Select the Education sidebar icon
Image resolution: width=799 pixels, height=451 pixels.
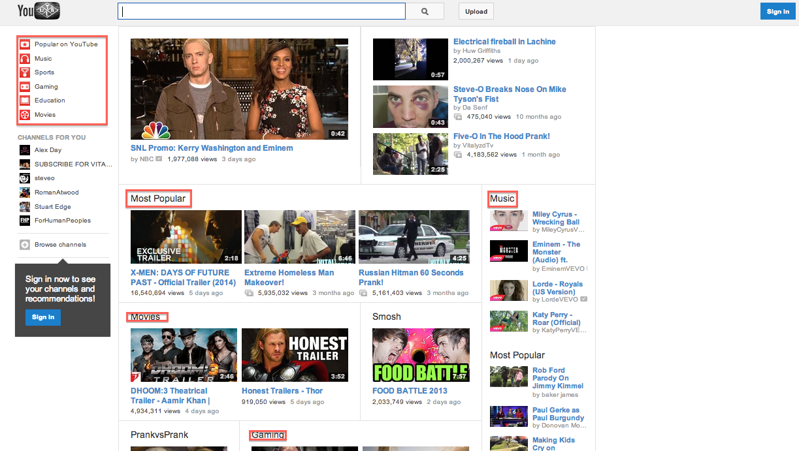tap(24, 101)
